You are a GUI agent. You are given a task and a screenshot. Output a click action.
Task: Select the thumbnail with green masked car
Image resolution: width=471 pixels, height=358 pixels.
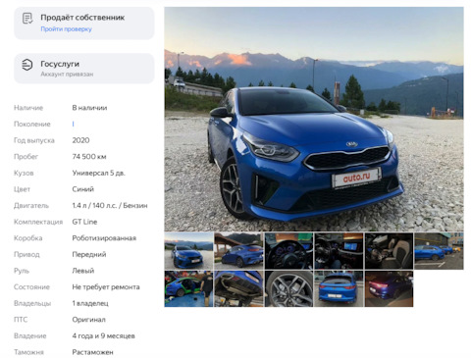[188, 288]
